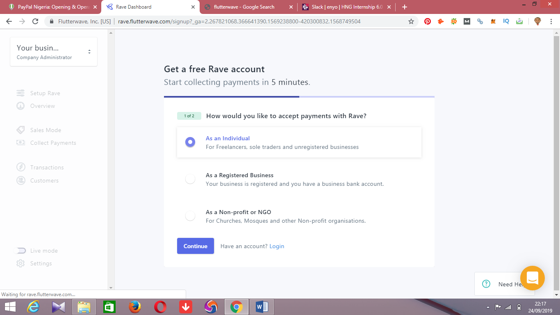Click the green envelope checkmark extension
This screenshot has height=315, width=560.
[519, 21]
